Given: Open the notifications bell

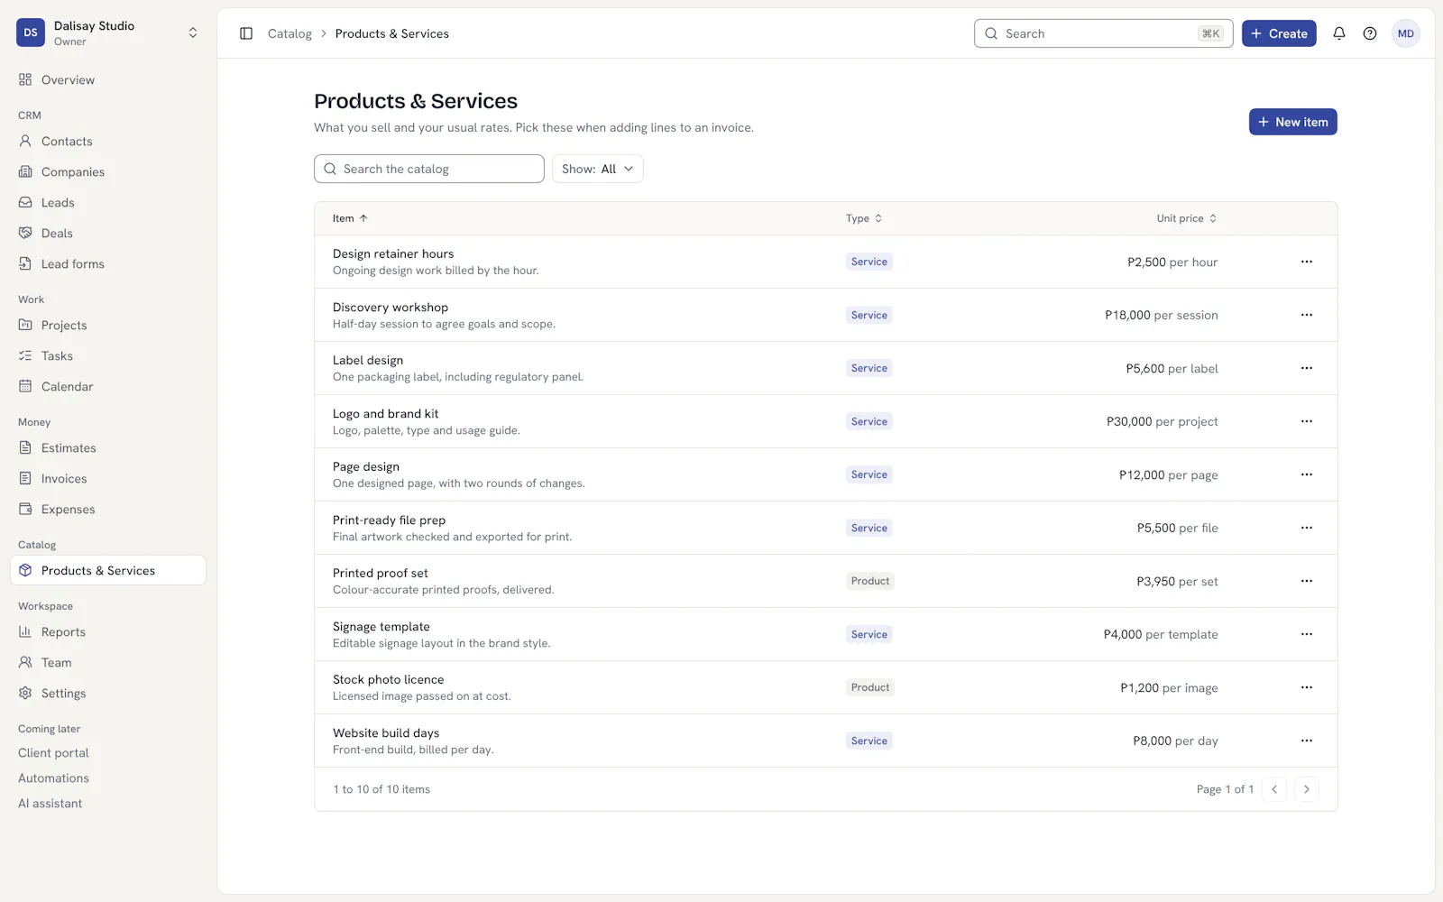Looking at the screenshot, I should click(1339, 33).
